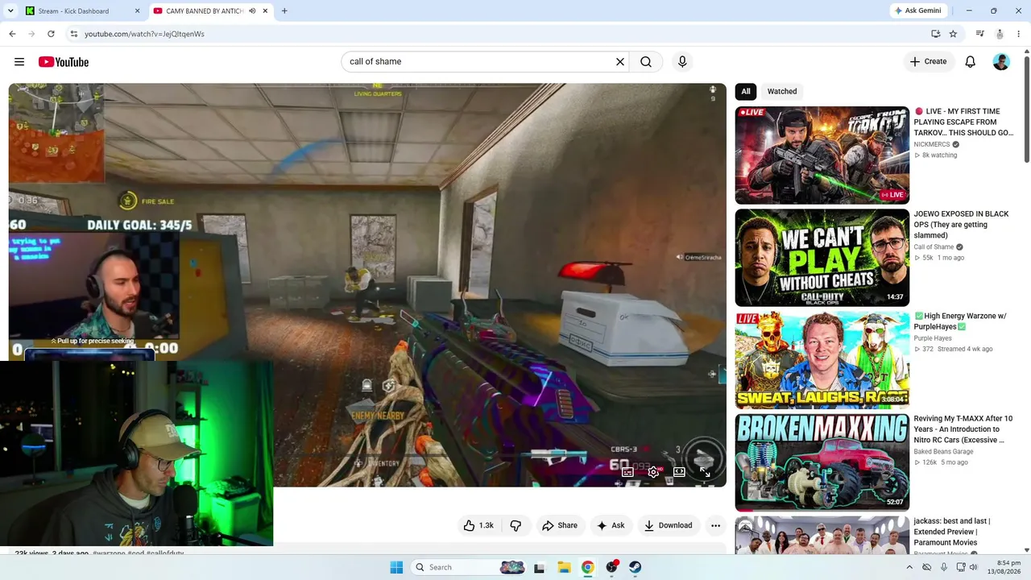This screenshot has width=1031, height=580.
Task: Select the 'All' filter chip
Action: pos(746,92)
